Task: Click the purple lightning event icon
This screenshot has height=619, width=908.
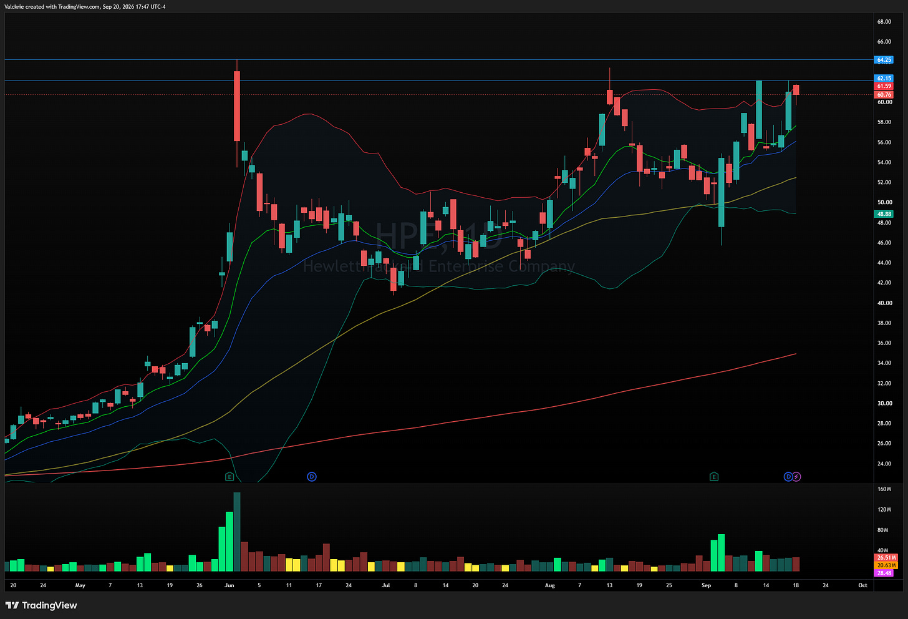Action: (796, 477)
